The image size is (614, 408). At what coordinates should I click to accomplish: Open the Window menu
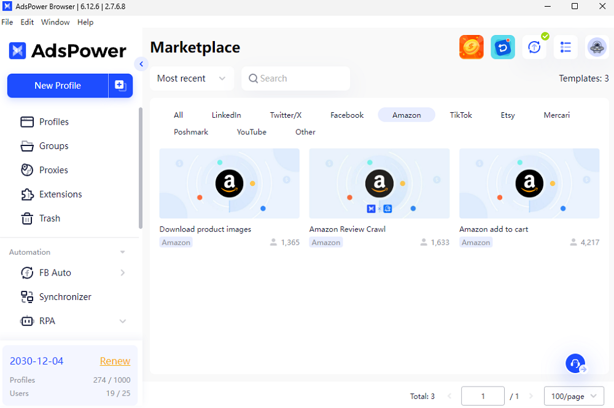(55, 22)
